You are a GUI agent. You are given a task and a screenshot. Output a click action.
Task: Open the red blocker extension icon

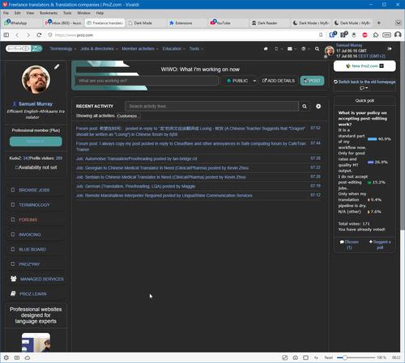click(364, 35)
